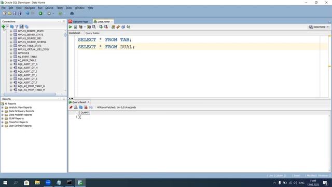332x187 pixels.
Task: Click the red Delete row icon in Query Result
Action: coord(86,108)
